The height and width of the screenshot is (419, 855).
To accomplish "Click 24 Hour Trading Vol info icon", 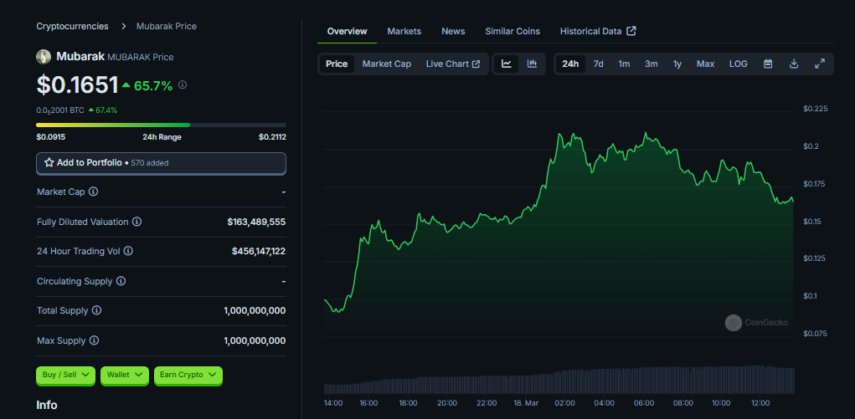I will coord(128,251).
